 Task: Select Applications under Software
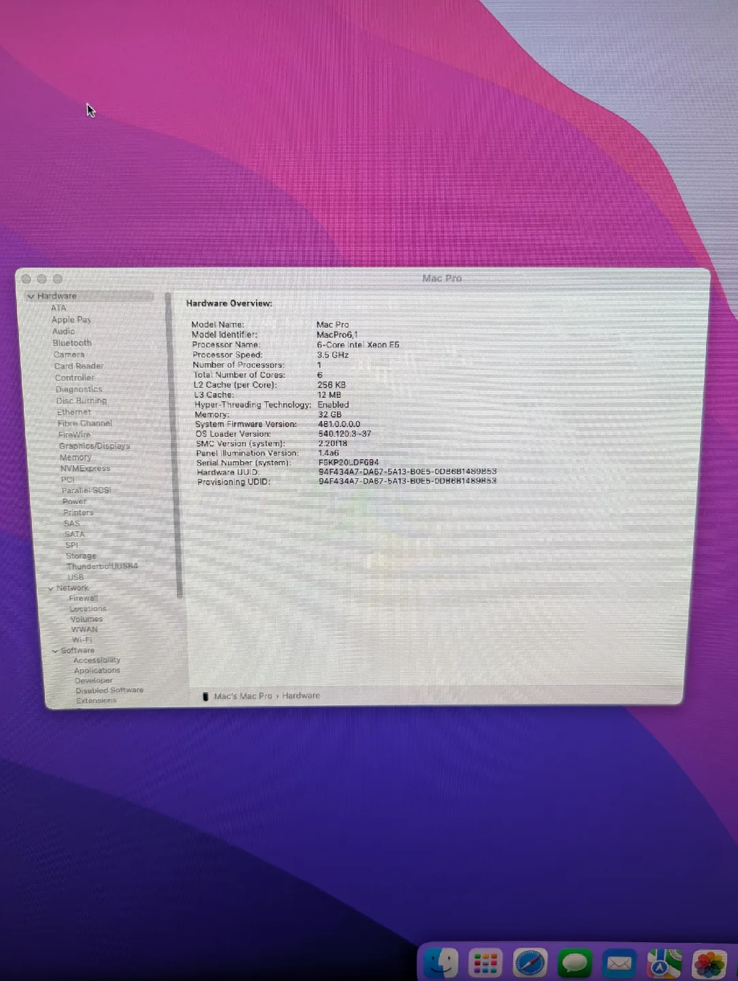96,670
